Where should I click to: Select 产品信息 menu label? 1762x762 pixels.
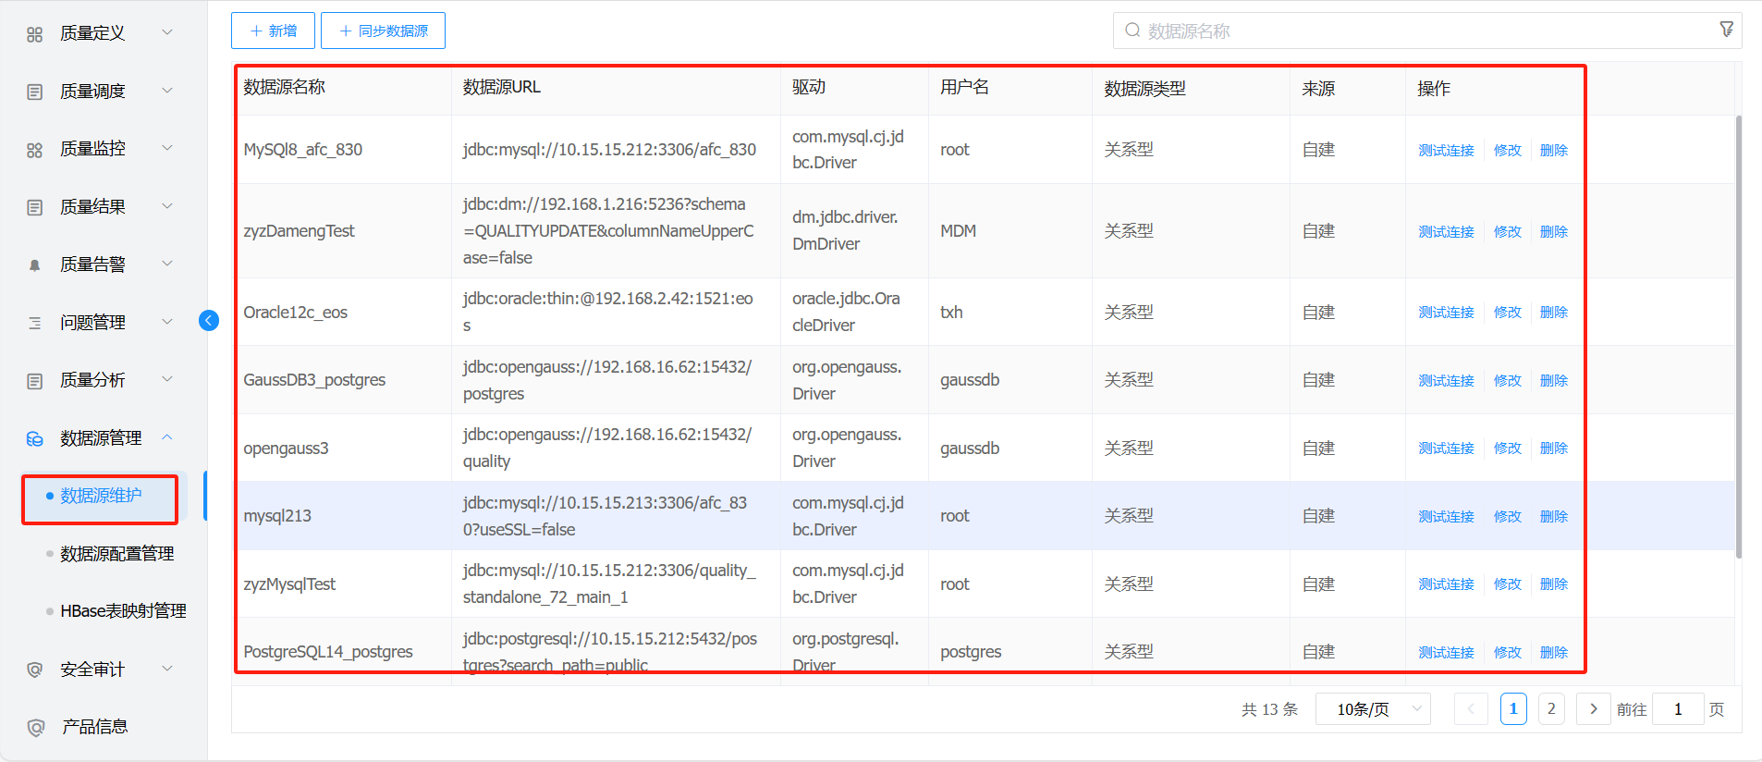pyautogui.click(x=94, y=727)
